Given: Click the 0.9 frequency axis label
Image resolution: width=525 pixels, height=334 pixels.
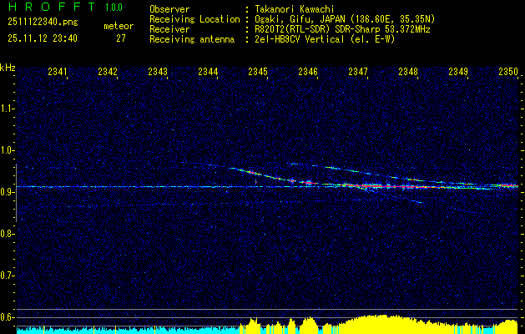Looking at the screenshot, I should coord(8,192).
